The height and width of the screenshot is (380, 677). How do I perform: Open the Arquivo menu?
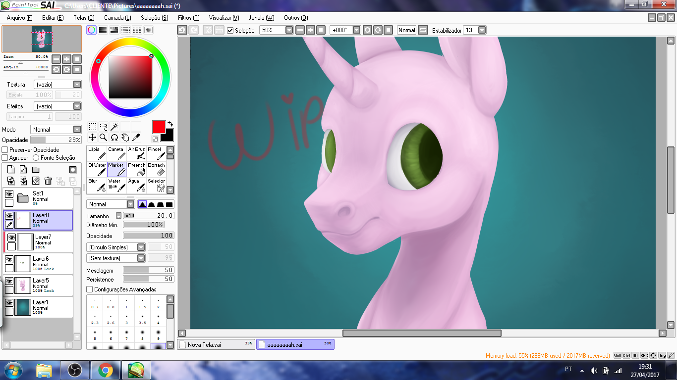[19, 18]
